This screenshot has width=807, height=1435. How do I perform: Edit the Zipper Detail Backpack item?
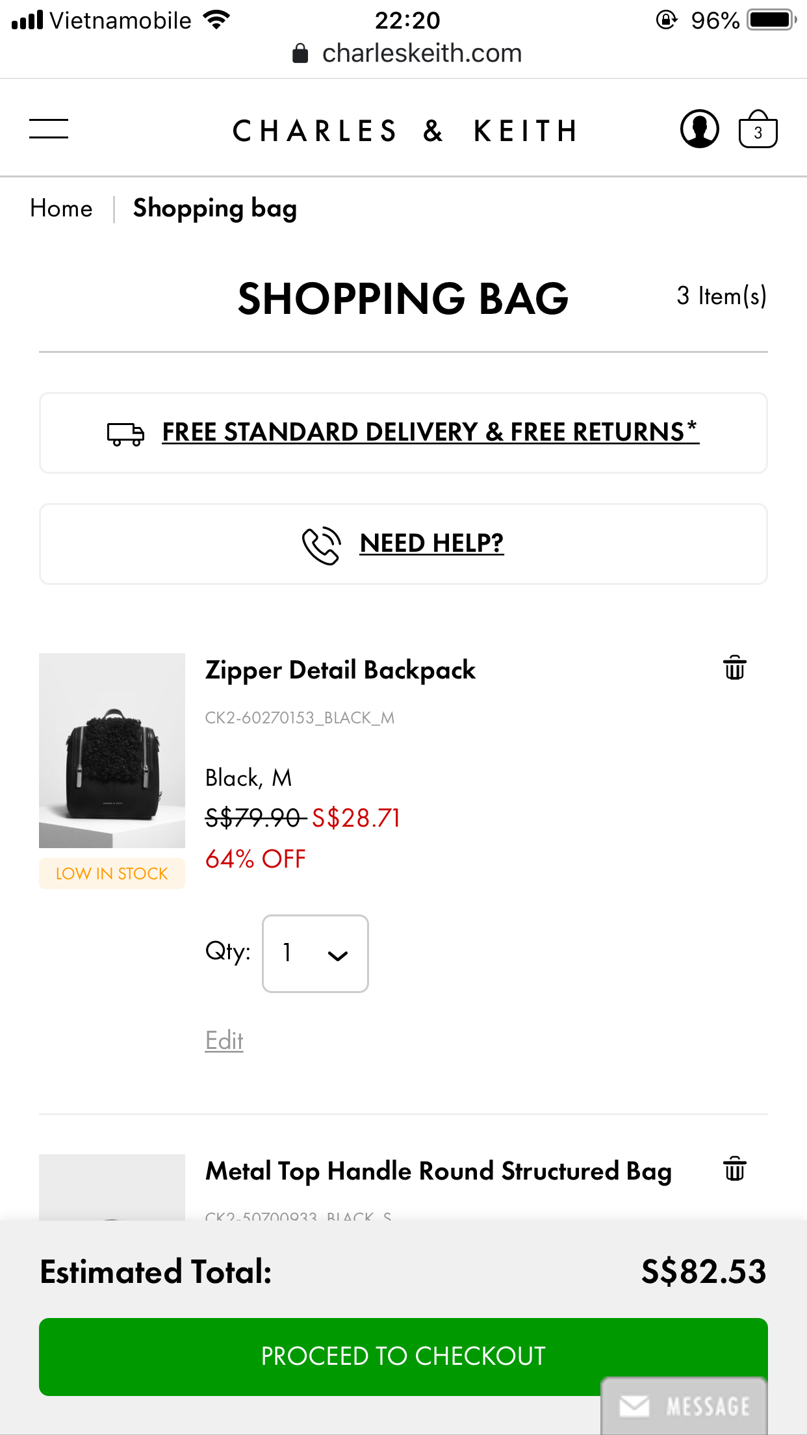(x=224, y=1041)
